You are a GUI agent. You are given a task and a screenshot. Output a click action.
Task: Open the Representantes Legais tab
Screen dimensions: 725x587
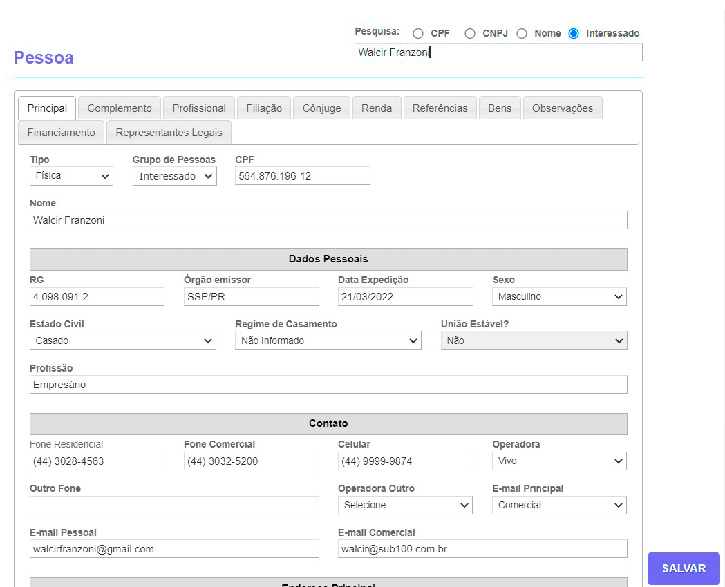[x=169, y=133]
